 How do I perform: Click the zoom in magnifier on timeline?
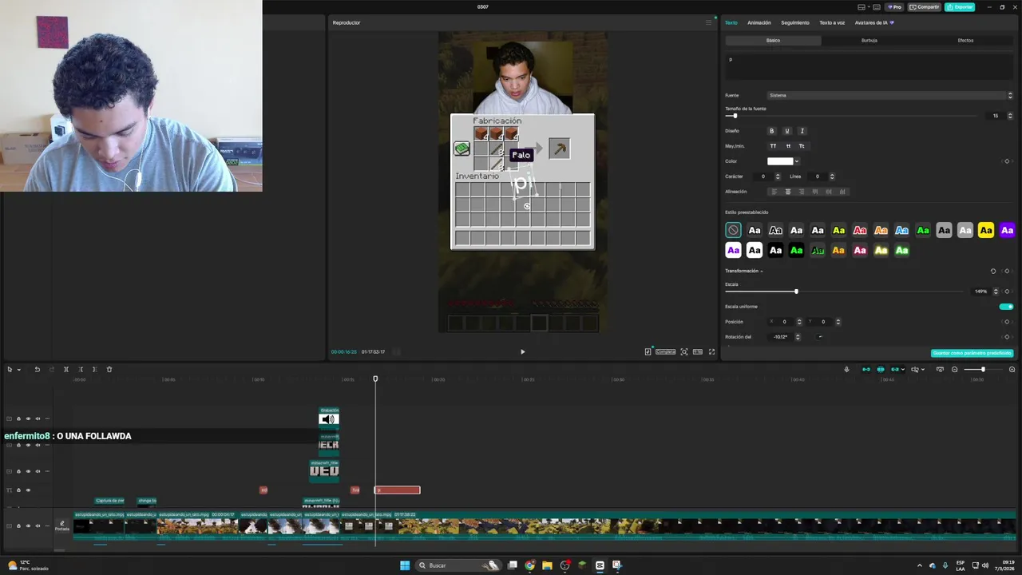[1012, 369]
